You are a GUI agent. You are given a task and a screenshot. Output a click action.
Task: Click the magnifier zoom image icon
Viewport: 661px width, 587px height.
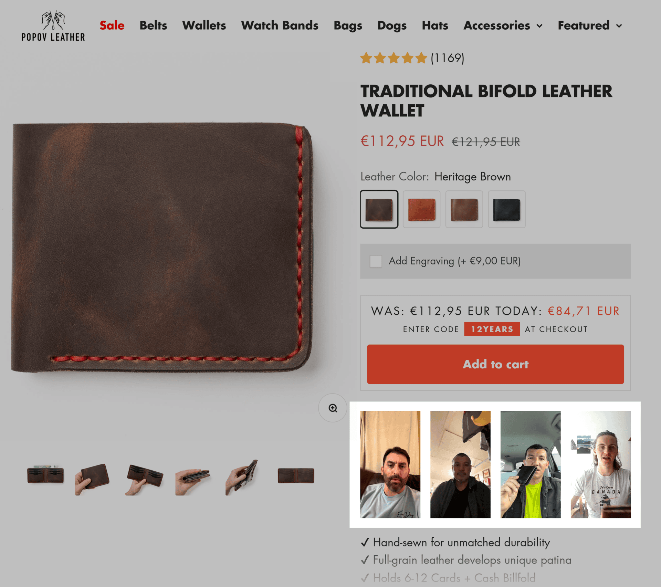click(x=333, y=408)
